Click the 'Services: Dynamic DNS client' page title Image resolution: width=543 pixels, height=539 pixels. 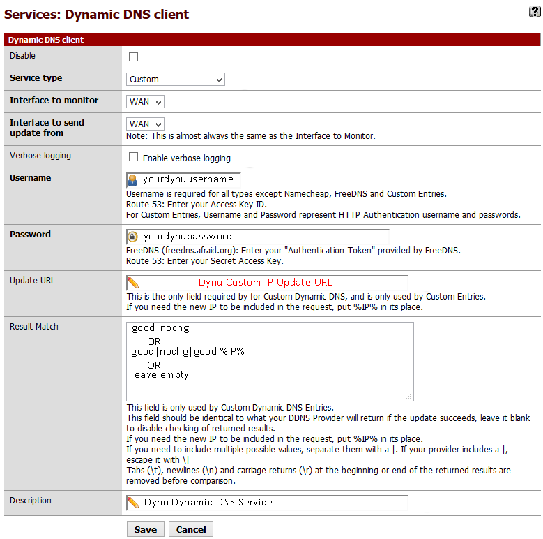click(x=96, y=14)
